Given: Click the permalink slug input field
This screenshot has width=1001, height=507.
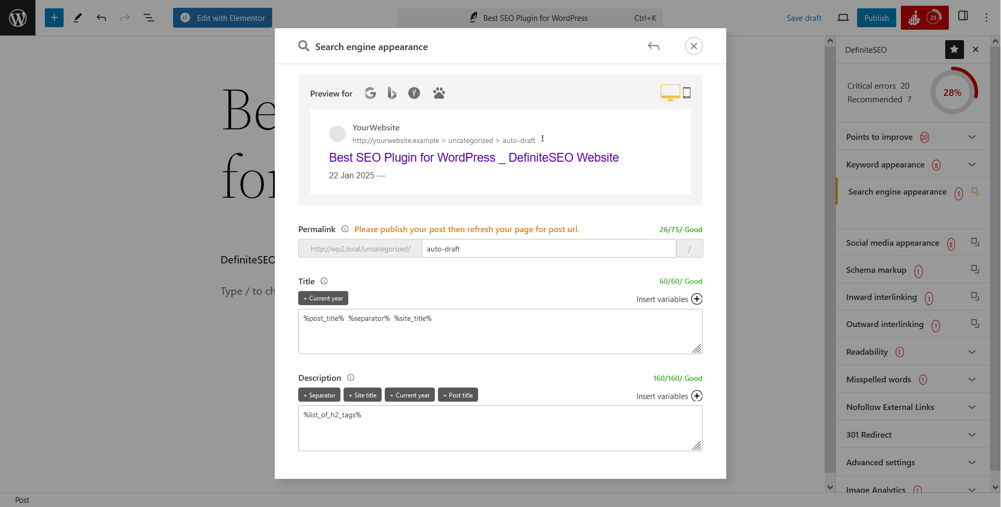Looking at the screenshot, I should 549,249.
